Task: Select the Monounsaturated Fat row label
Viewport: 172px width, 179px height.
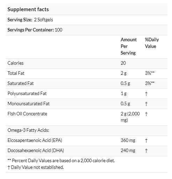Action: tap(29, 104)
